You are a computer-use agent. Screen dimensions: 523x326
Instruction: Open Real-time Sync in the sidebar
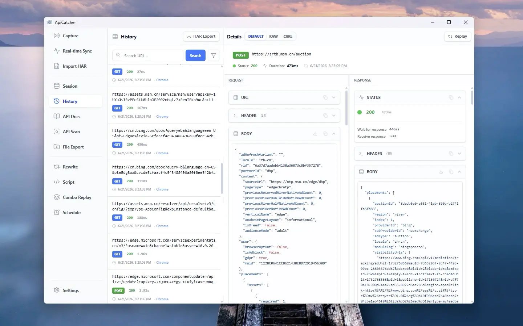(x=76, y=51)
